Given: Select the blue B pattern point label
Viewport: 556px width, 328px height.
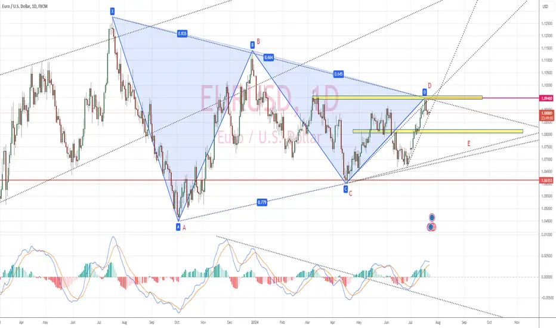Looking at the screenshot, I should [x=252, y=45].
